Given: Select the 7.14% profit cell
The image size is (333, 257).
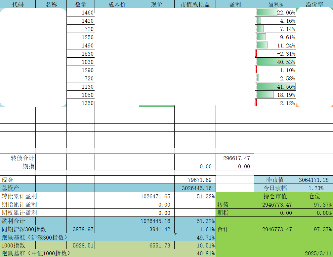Looking at the screenshot, I should click(275, 29).
